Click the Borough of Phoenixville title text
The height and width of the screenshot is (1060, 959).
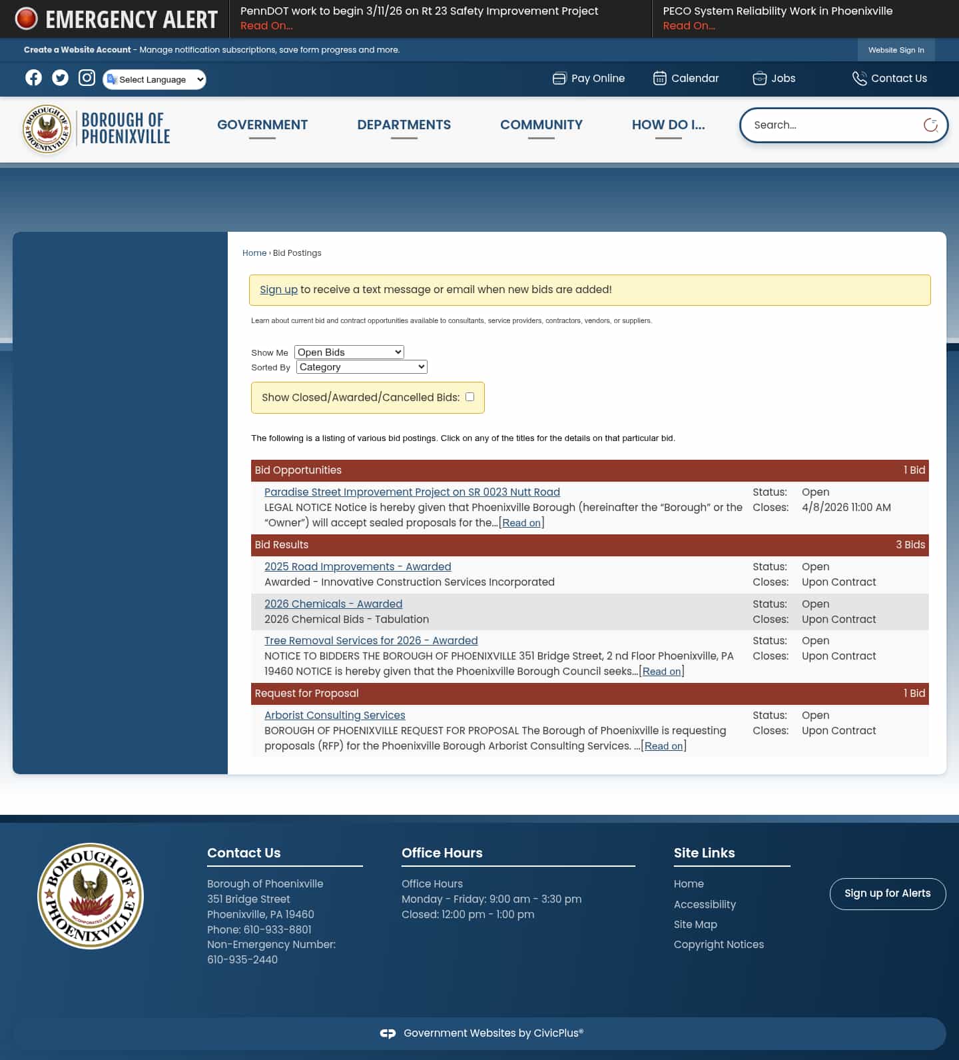point(125,128)
